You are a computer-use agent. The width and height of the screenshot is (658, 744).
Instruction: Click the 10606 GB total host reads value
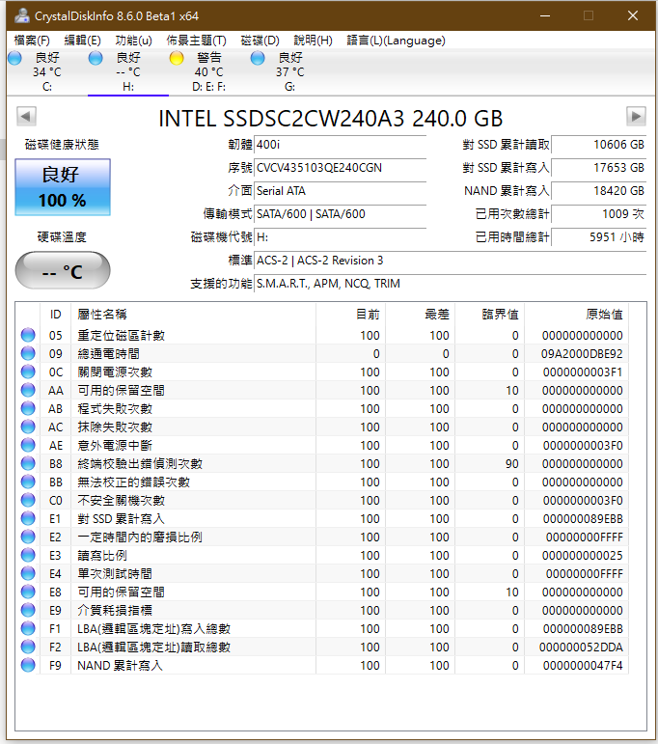(x=599, y=145)
